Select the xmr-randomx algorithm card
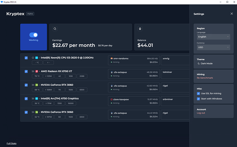Viewport: 237px width, 147px height. [x=134, y=60]
